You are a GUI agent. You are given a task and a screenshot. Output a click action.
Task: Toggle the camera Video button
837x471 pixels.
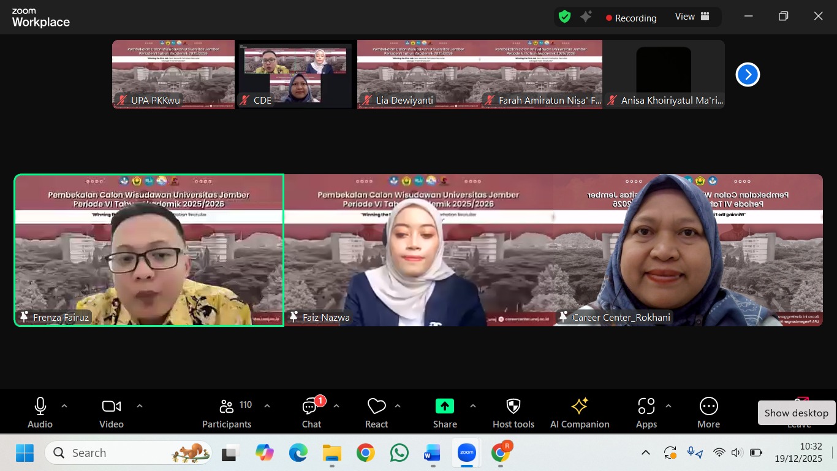pos(112,413)
